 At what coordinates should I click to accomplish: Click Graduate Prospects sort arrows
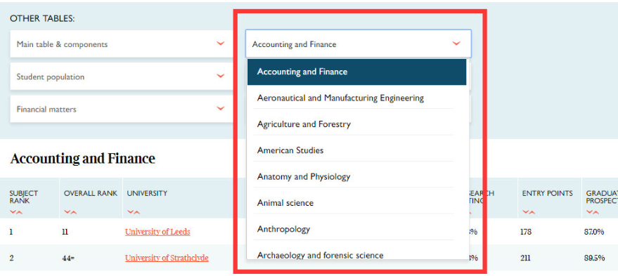[593, 212]
